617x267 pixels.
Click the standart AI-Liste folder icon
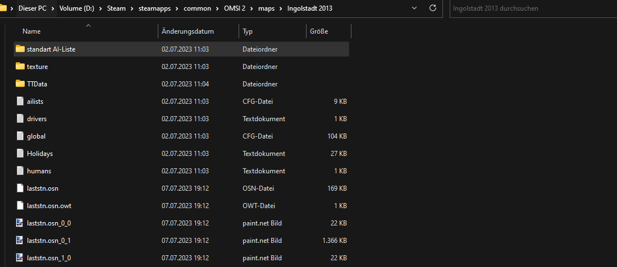coord(20,49)
